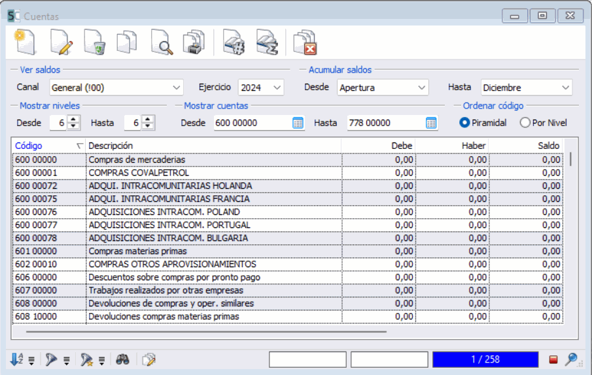Select row COMPRAS OTROS APROVISIONAMIENTOS
This screenshot has height=375, width=592.
click(288, 264)
